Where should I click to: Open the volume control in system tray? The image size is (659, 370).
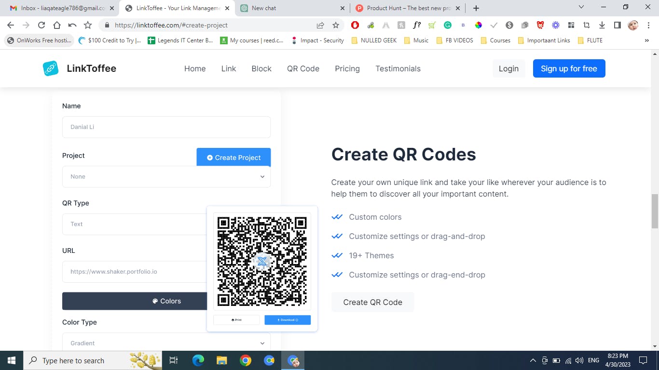point(579,360)
